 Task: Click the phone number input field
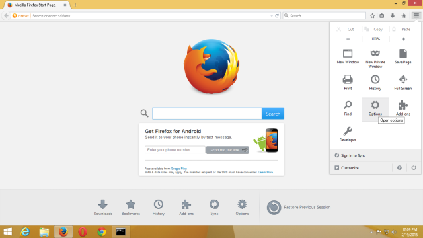[x=175, y=150]
